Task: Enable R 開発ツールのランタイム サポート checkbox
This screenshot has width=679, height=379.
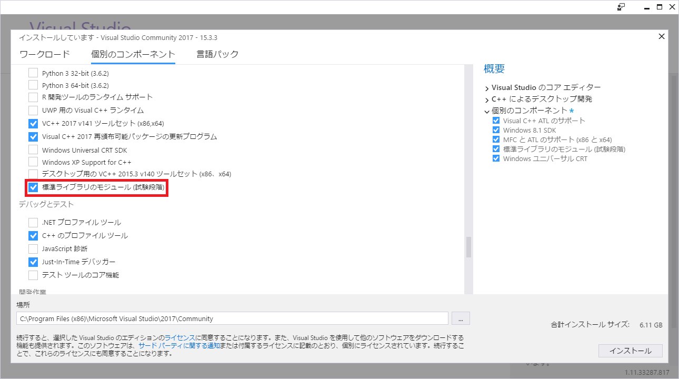Action: click(33, 97)
